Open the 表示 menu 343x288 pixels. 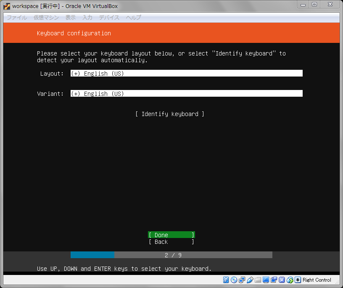pos(71,18)
